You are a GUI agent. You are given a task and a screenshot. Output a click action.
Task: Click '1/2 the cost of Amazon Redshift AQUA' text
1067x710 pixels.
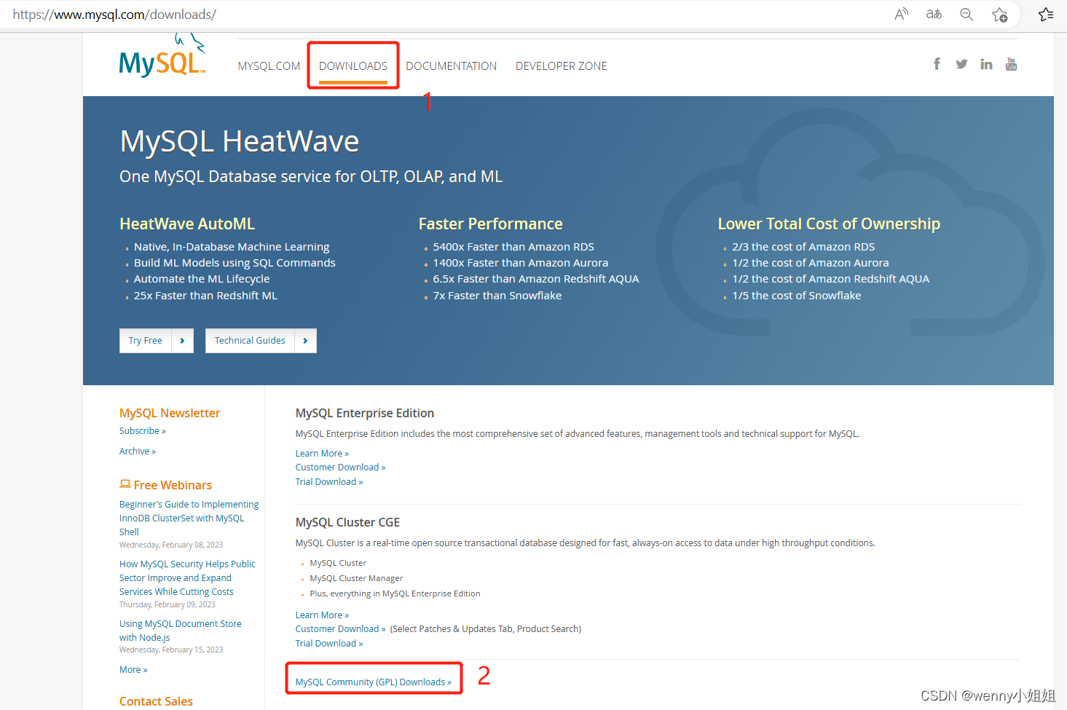click(x=831, y=279)
